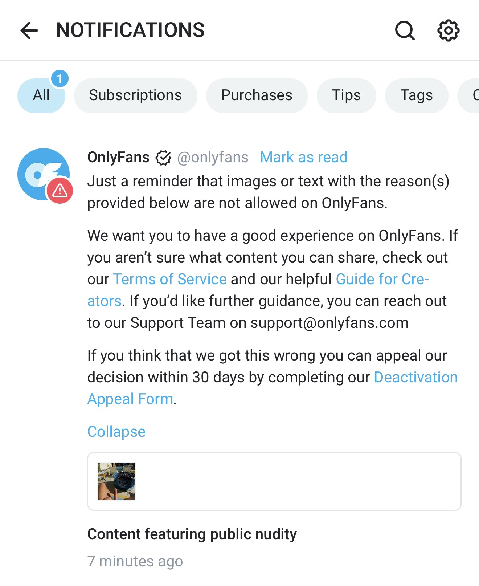The height and width of the screenshot is (586, 479).
Task: Open the Terms of Service link
Action: [x=170, y=279]
